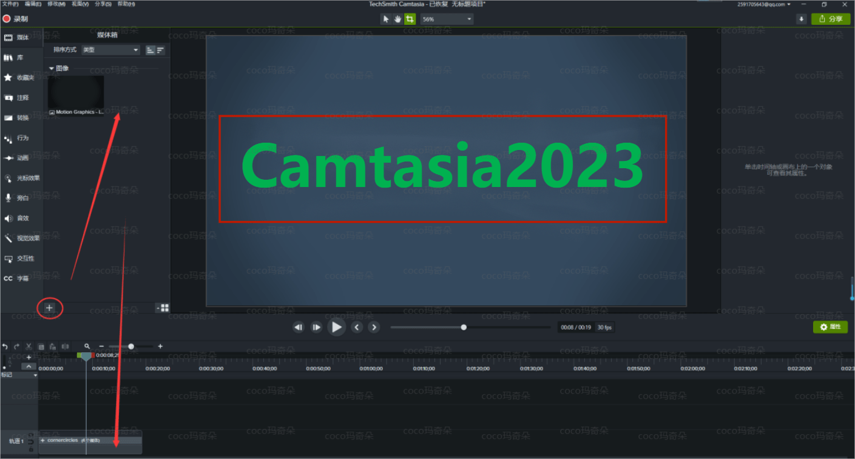Click the timeline zoom slider handle

[x=131, y=346]
